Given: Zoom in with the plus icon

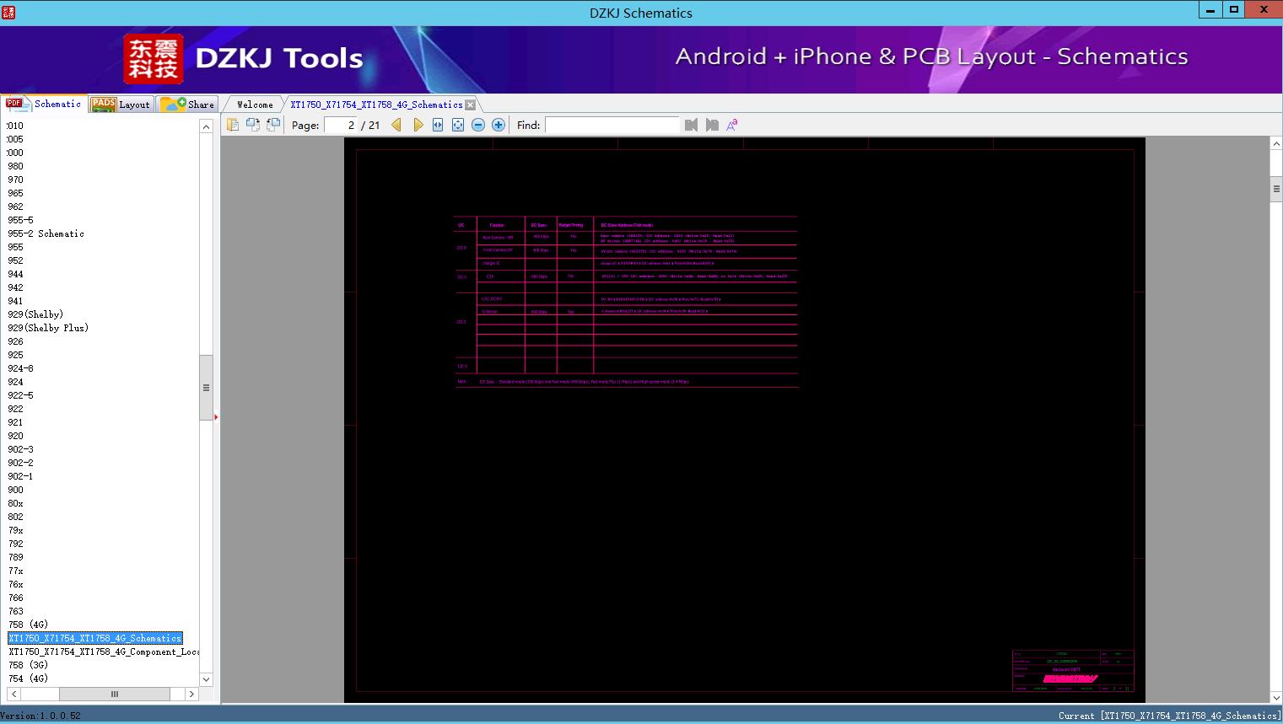Looking at the screenshot, I should (x=499, y=125).
